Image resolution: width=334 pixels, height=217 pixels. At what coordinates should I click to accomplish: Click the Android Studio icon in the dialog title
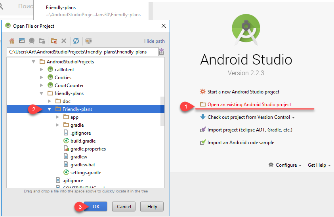click(x=8, y=26)
